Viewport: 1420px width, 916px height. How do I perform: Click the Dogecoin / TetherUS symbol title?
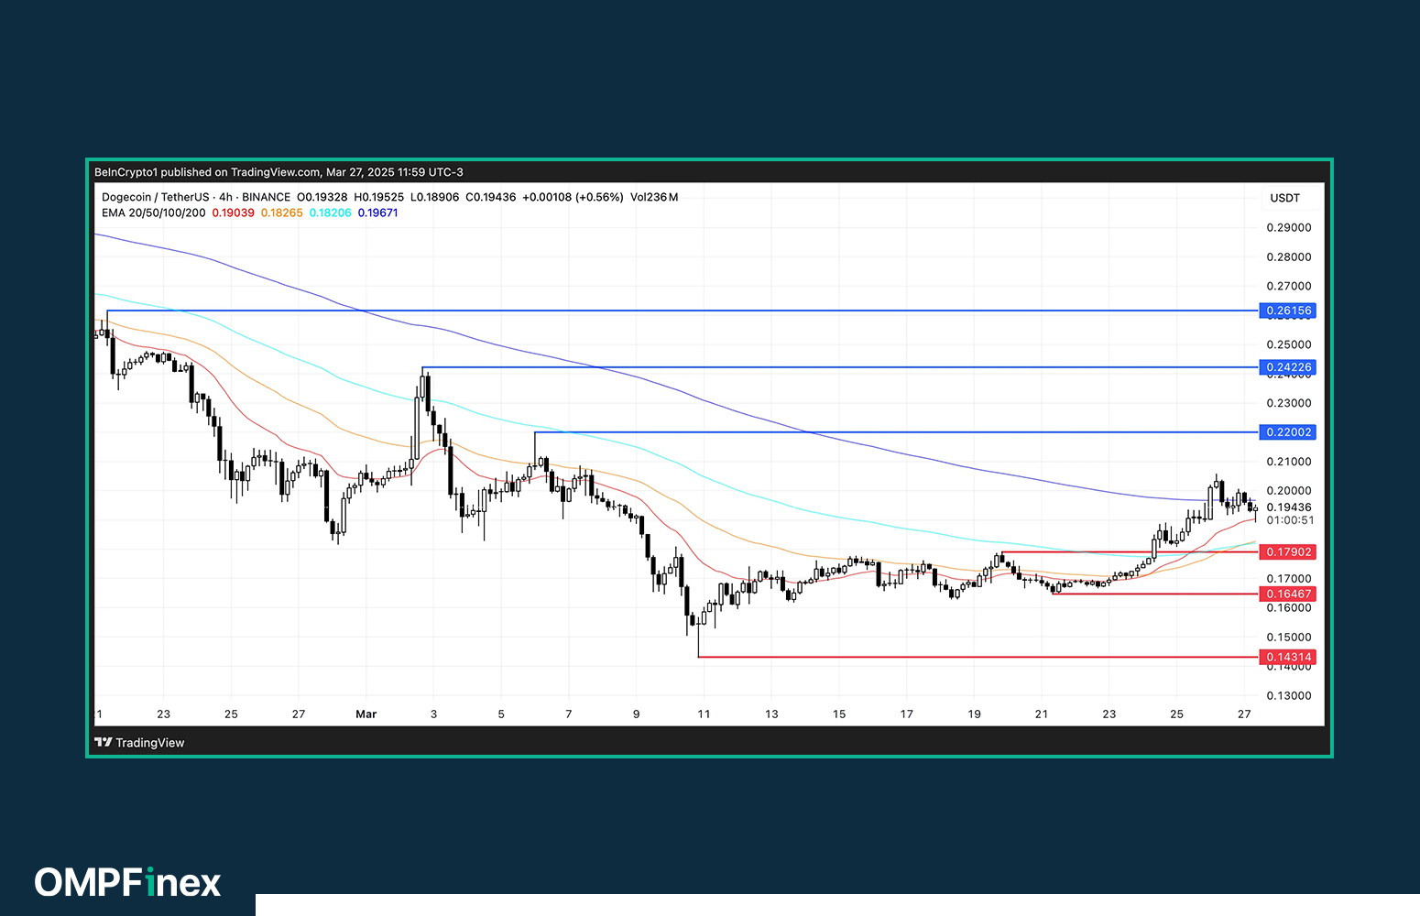point(155,197)
